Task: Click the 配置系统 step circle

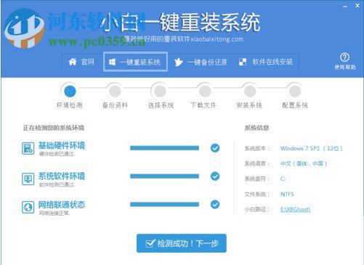Action: 295,91
